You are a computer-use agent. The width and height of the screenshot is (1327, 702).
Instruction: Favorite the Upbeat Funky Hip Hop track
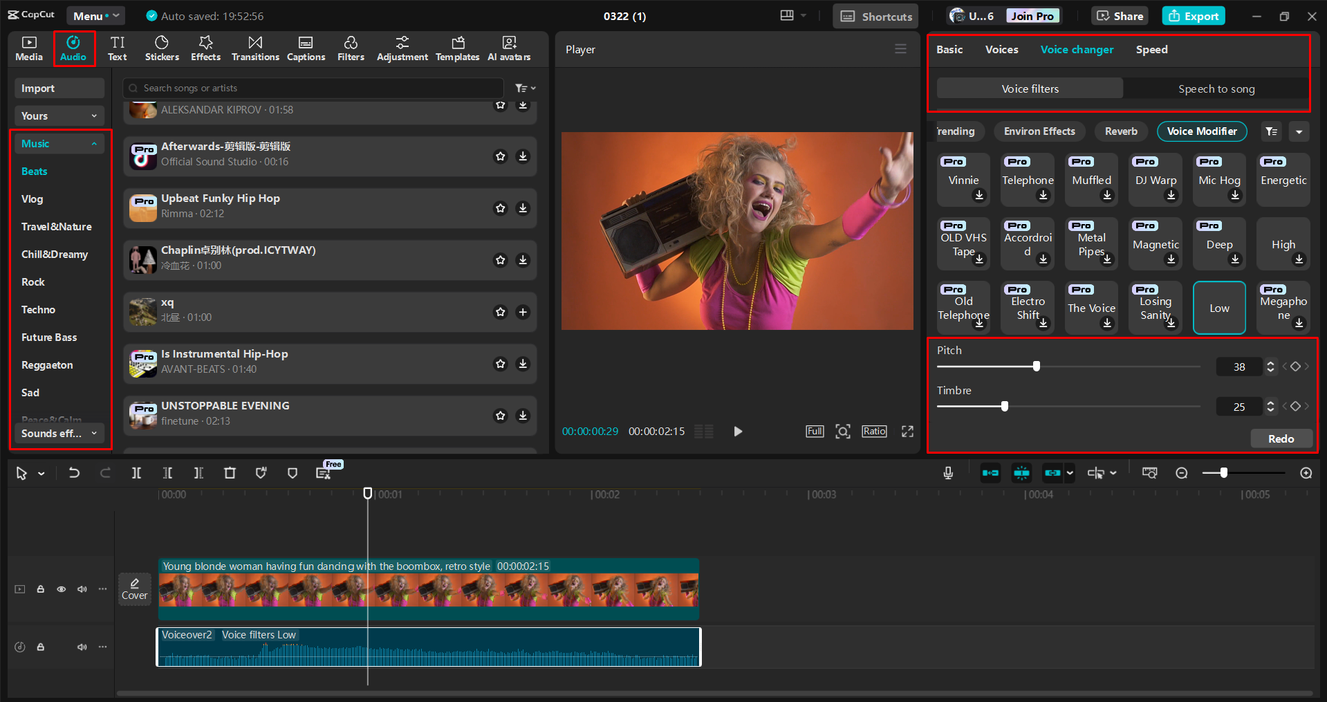pos(501,208)
